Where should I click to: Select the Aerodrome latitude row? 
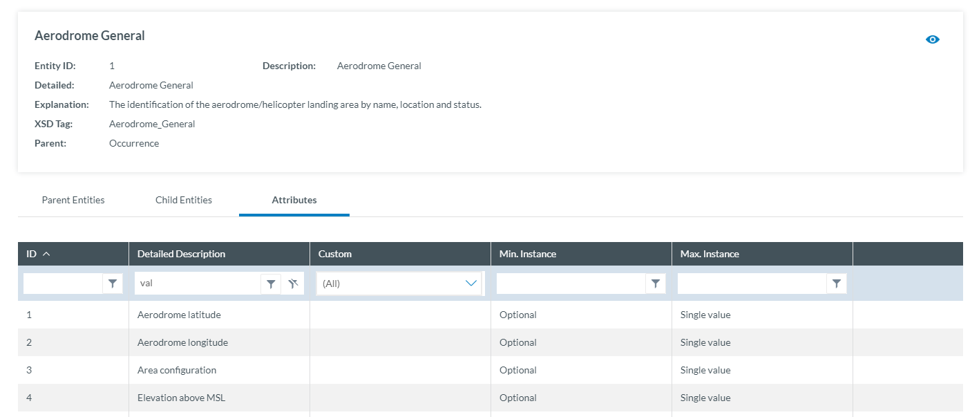click(x=179, y=315)
